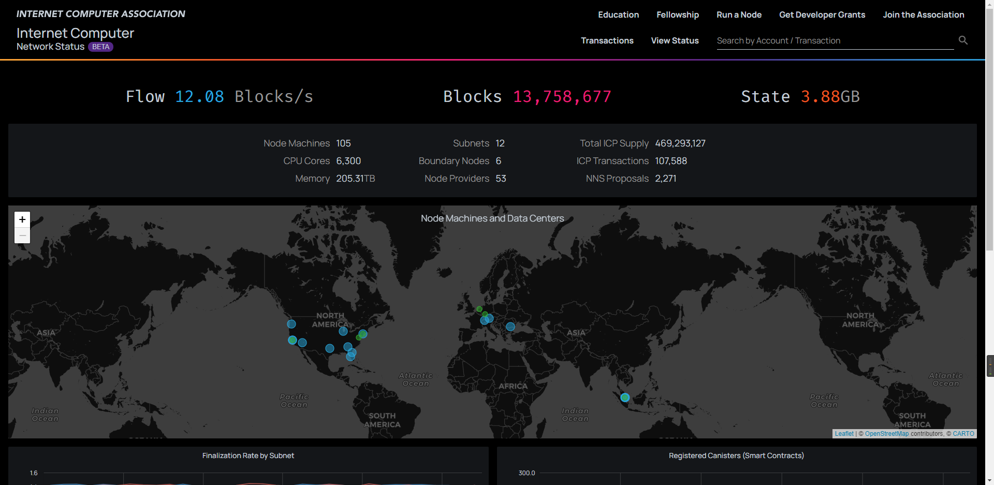Click the Node Machines value 105
Viewport: 994px width, 485px height.
[343, 143]
